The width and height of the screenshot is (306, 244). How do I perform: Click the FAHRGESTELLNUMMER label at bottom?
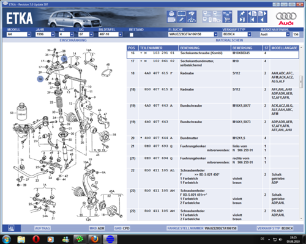pos(185,228)
